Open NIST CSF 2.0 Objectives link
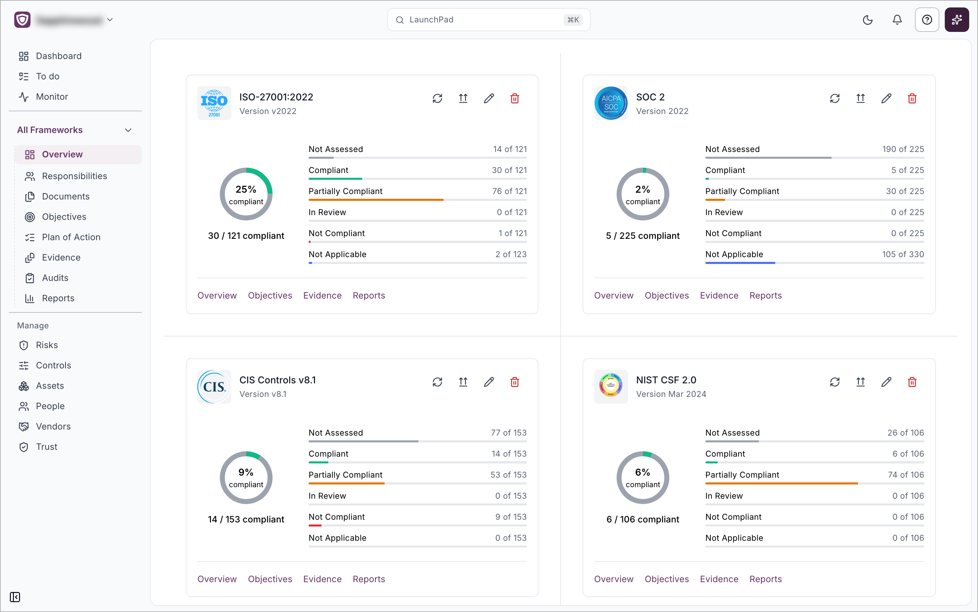Image resolution: width=978 pixels, height=612 pixels. [666, 578]
